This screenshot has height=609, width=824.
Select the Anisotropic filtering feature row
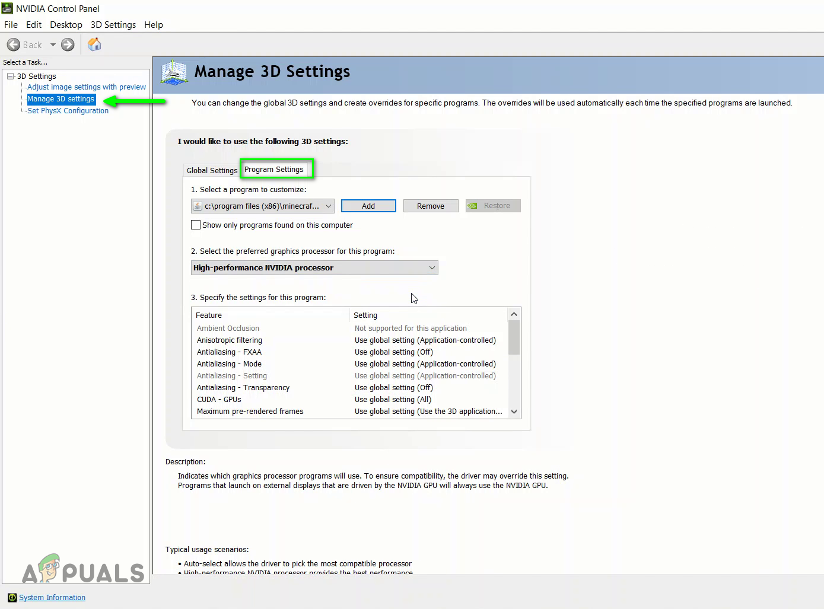[x=350, y=340]
